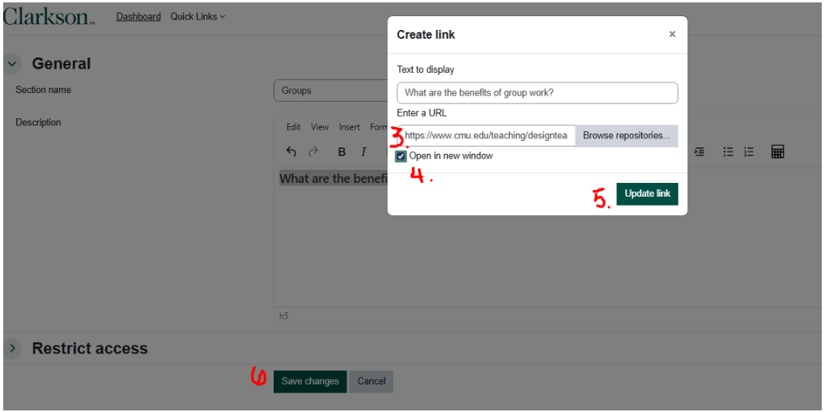Open the editor View menu
This screenshot has width=825, height=412.
319,127
